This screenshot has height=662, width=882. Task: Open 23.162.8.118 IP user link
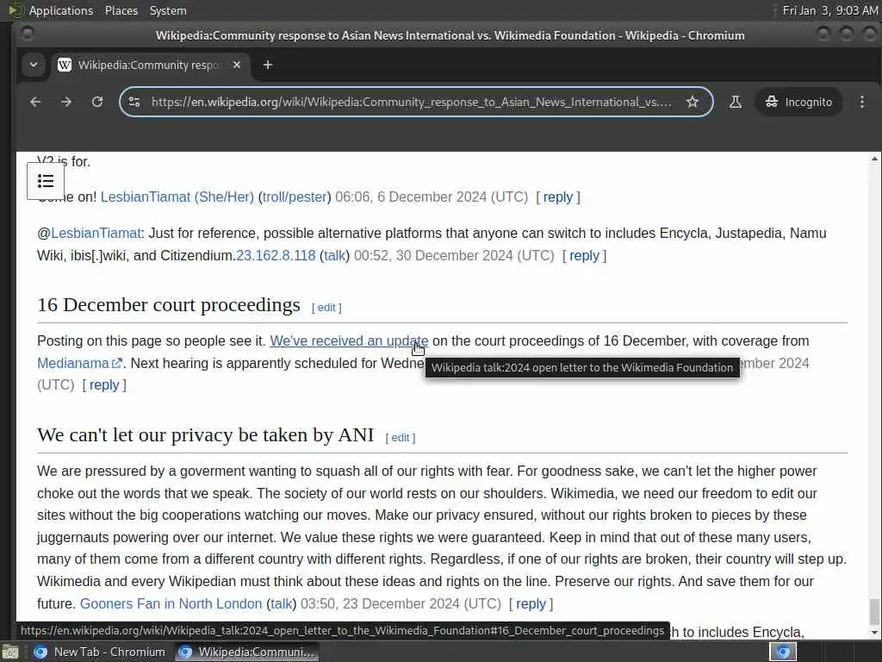point(276,255)
